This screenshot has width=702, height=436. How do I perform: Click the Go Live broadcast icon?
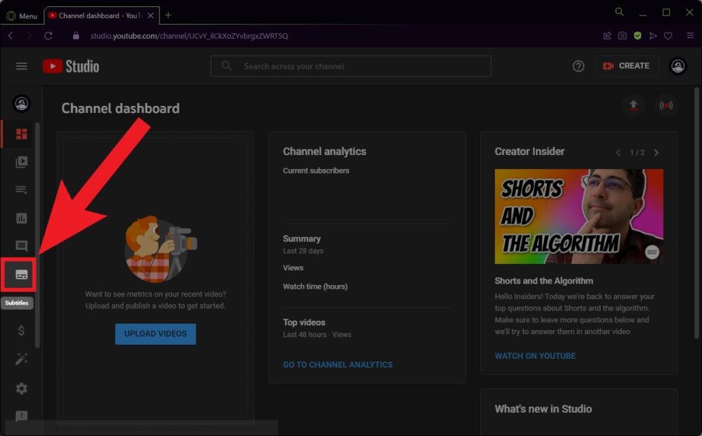click(x=665, y=105)
